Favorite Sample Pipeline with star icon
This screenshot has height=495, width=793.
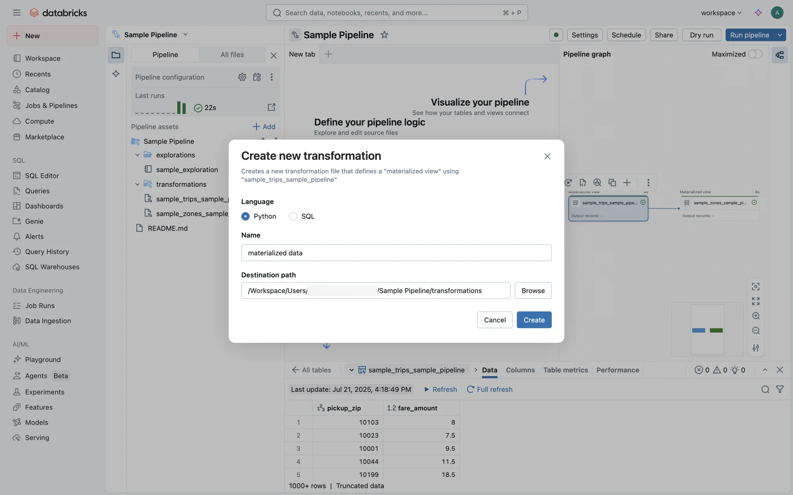pyautogui.click(x=384, y=35)
